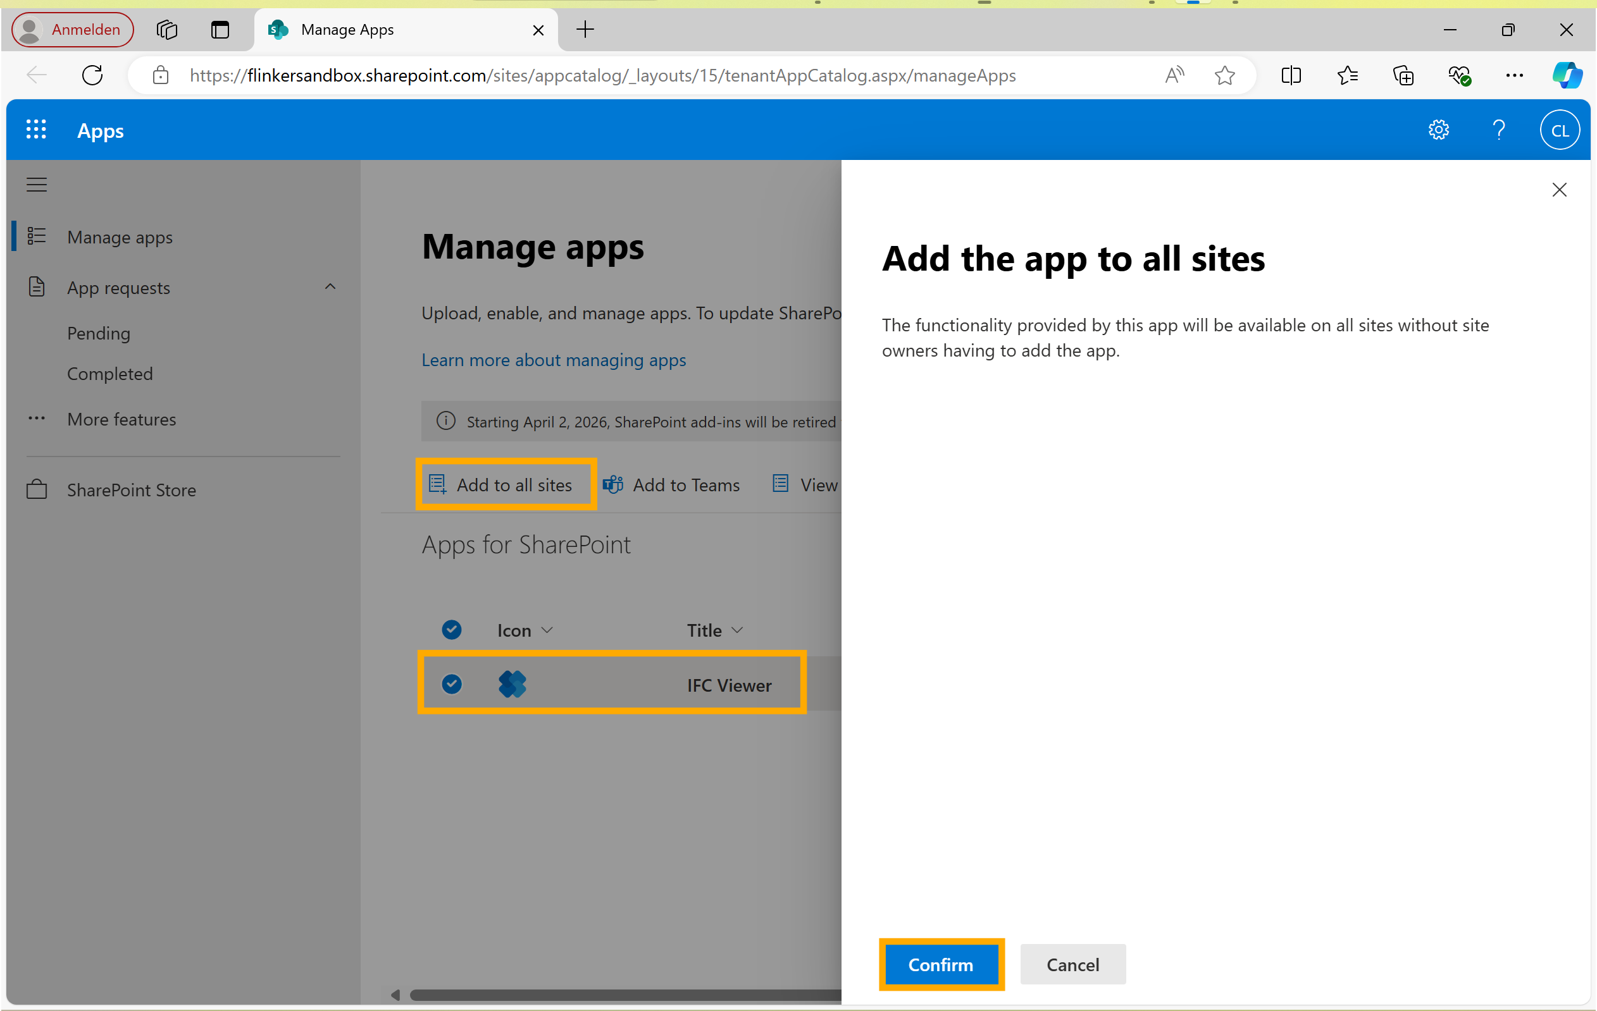Click the Manage apps list icon
Viewport: 1597px width, 1011px height.
pos(37,236)
